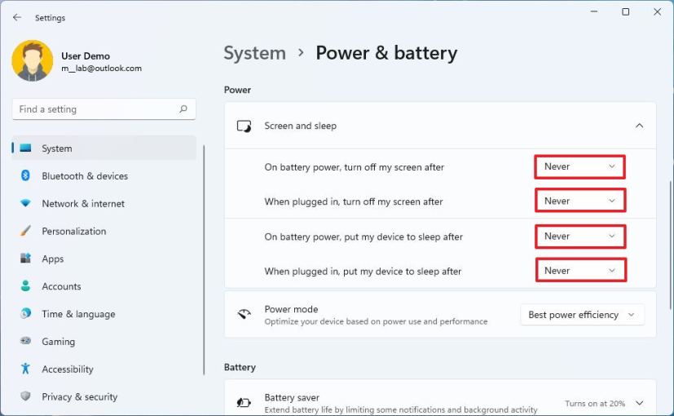Open Bluetooth & devices settings
Image resolution: width=674 pixels, height=416 pixels.
tap(85, 176)
